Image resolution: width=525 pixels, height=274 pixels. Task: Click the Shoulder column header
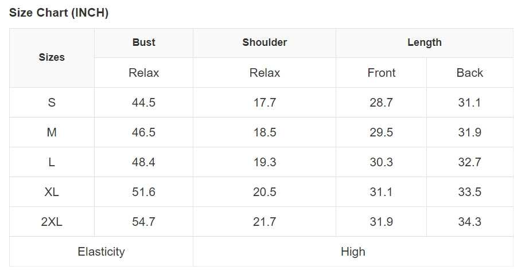point(265,42)
